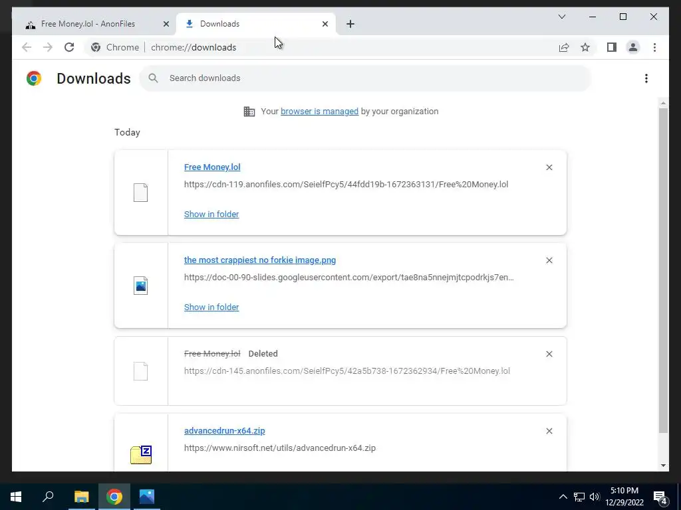Open File Explorer from the taskbar

(x=81, y=497)
